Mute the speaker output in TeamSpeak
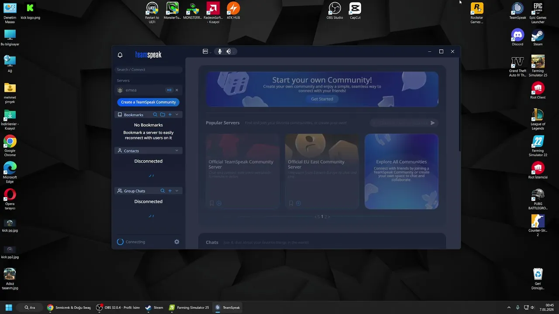The image size is (559, 314). click(228, 51)
